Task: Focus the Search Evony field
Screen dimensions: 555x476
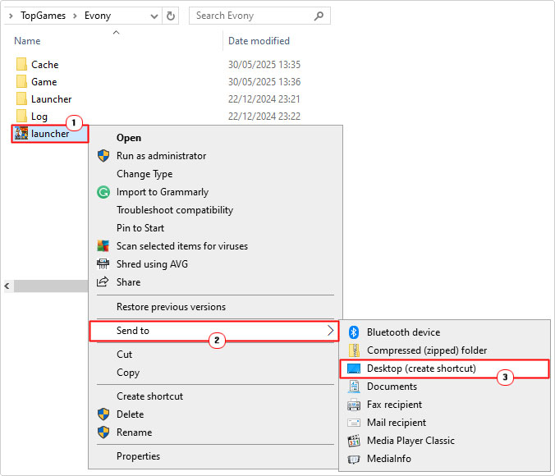Action: coord(259,16)
